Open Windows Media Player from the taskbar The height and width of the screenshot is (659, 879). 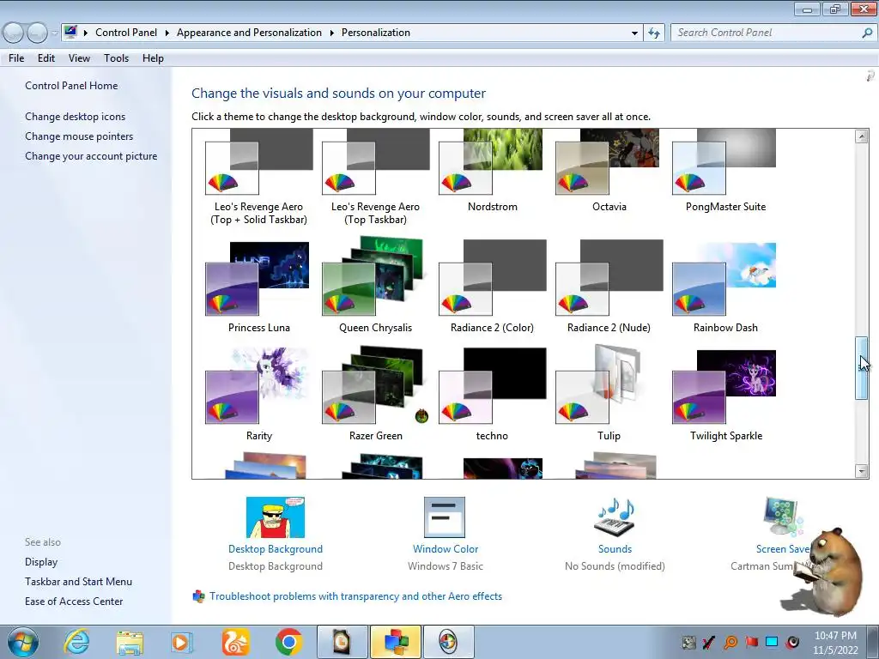pyautogui.click(x=182, y=643)
